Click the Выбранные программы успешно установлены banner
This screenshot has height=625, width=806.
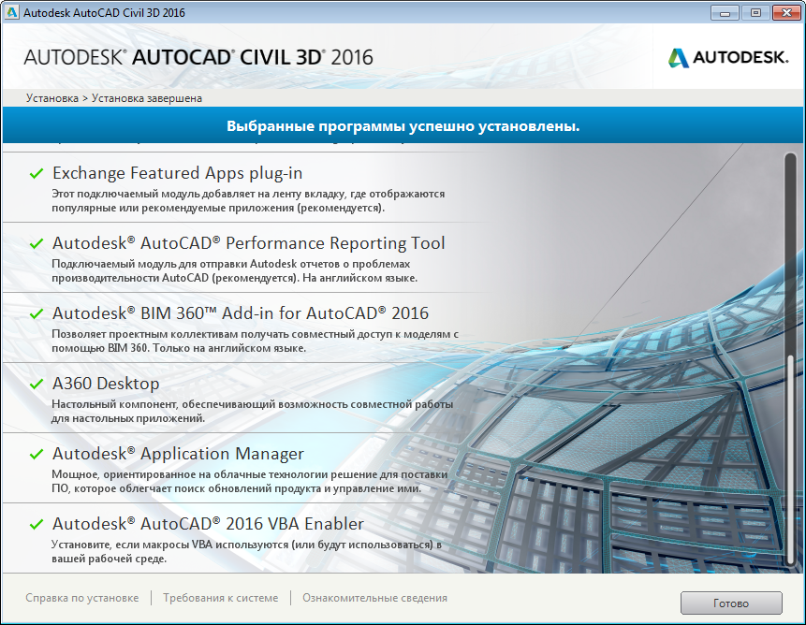[x=403, y=125]
